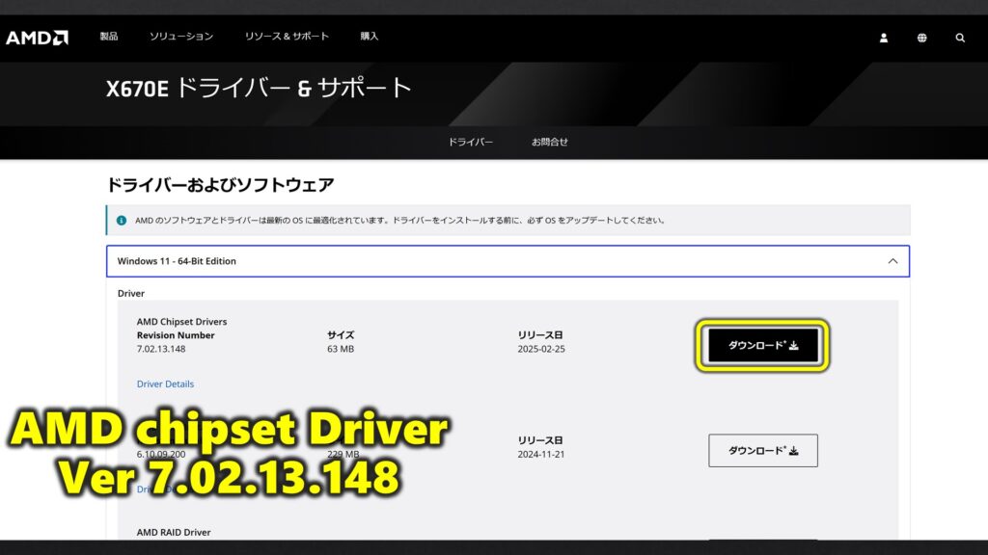This screenshot has height=555, width=988.
Task: Click download button for 2024-11-21 release
Action: click(763, 451)
